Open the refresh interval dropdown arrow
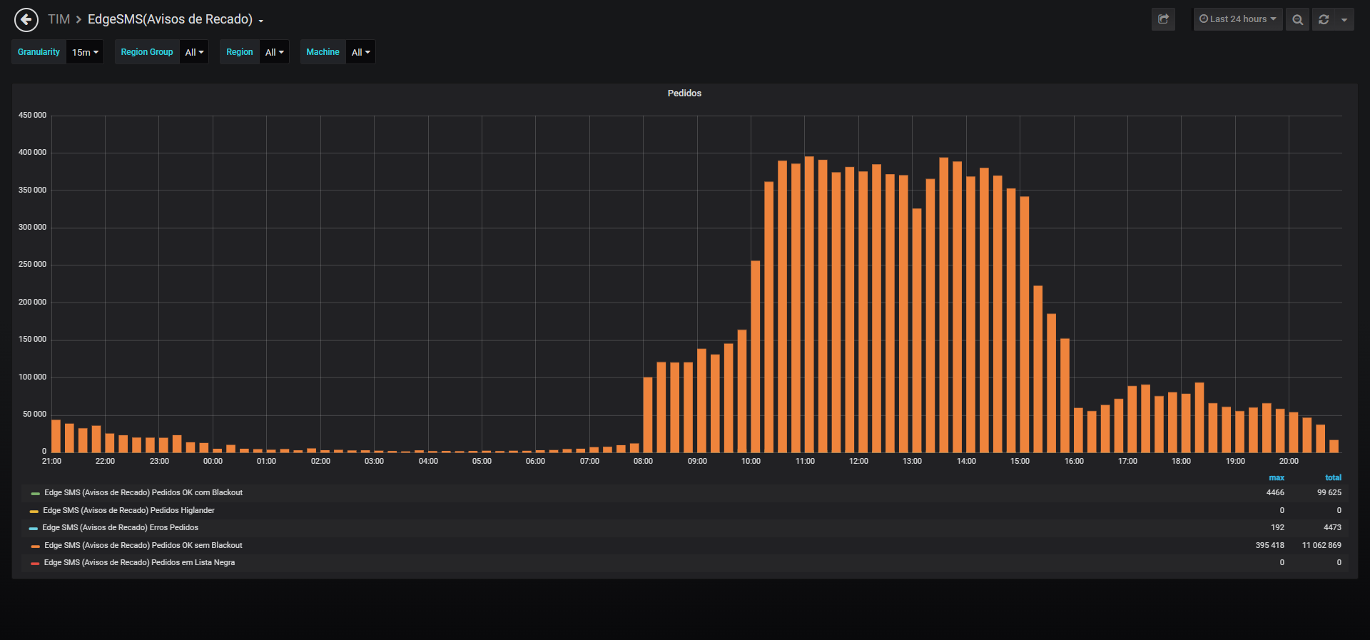This screenshot has height=640, width=1370. point(1344,19)
